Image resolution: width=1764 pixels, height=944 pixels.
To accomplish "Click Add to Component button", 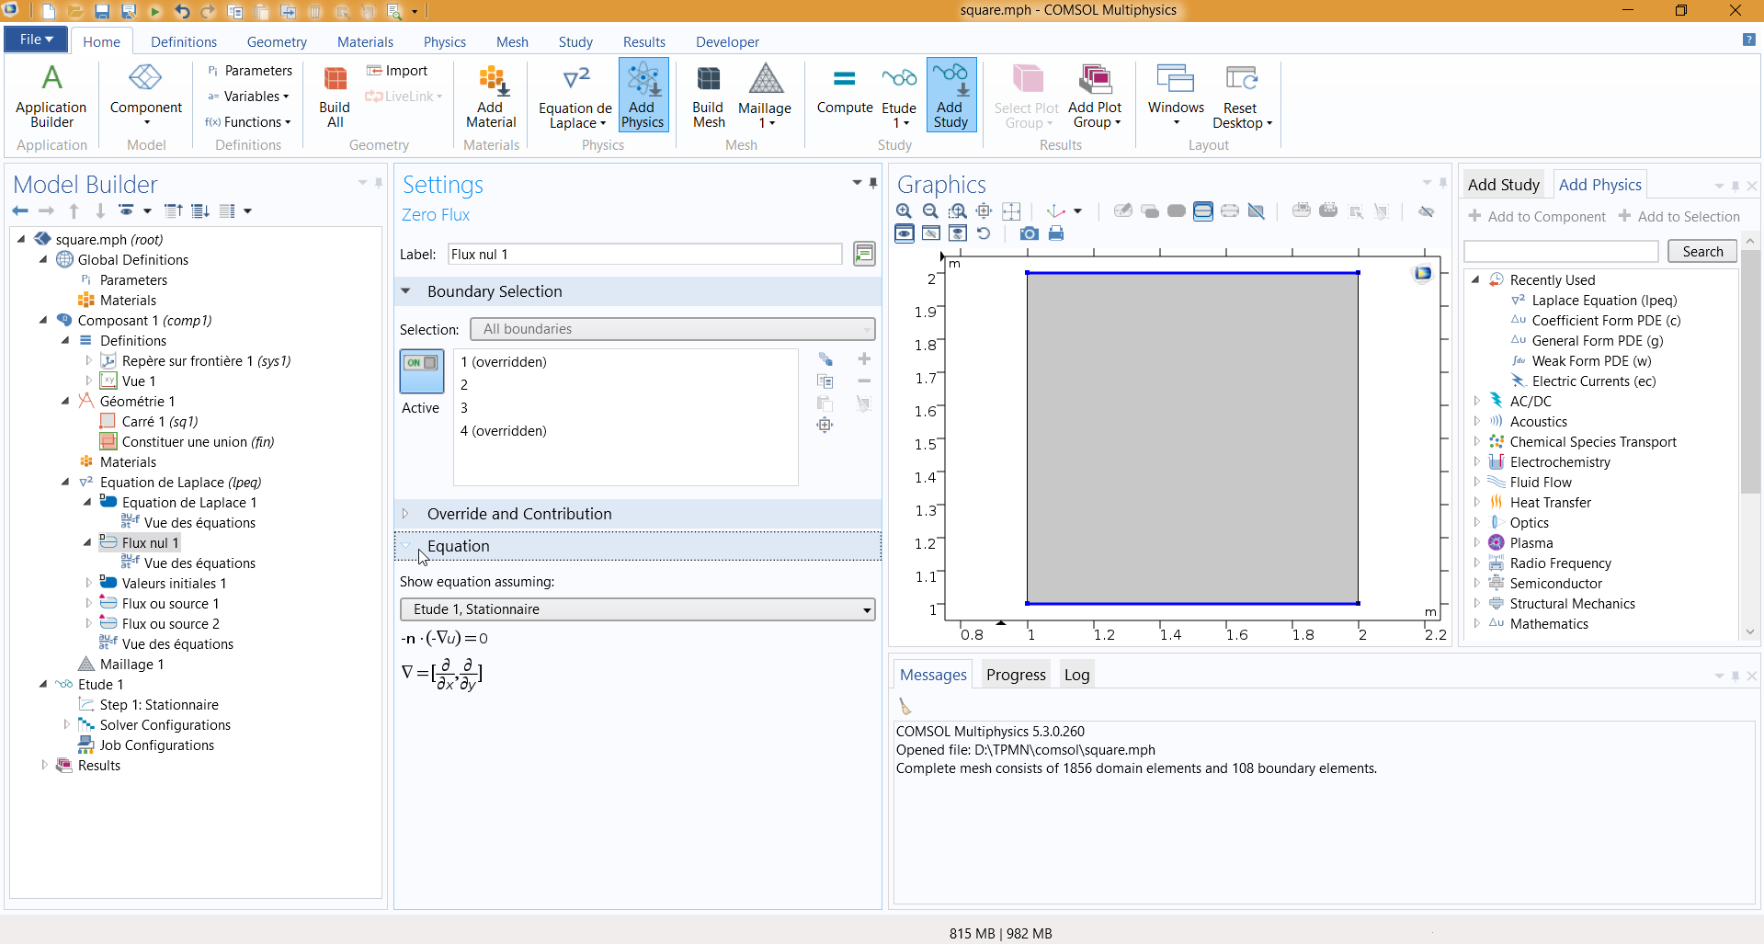I will (x=1537, y=217).
